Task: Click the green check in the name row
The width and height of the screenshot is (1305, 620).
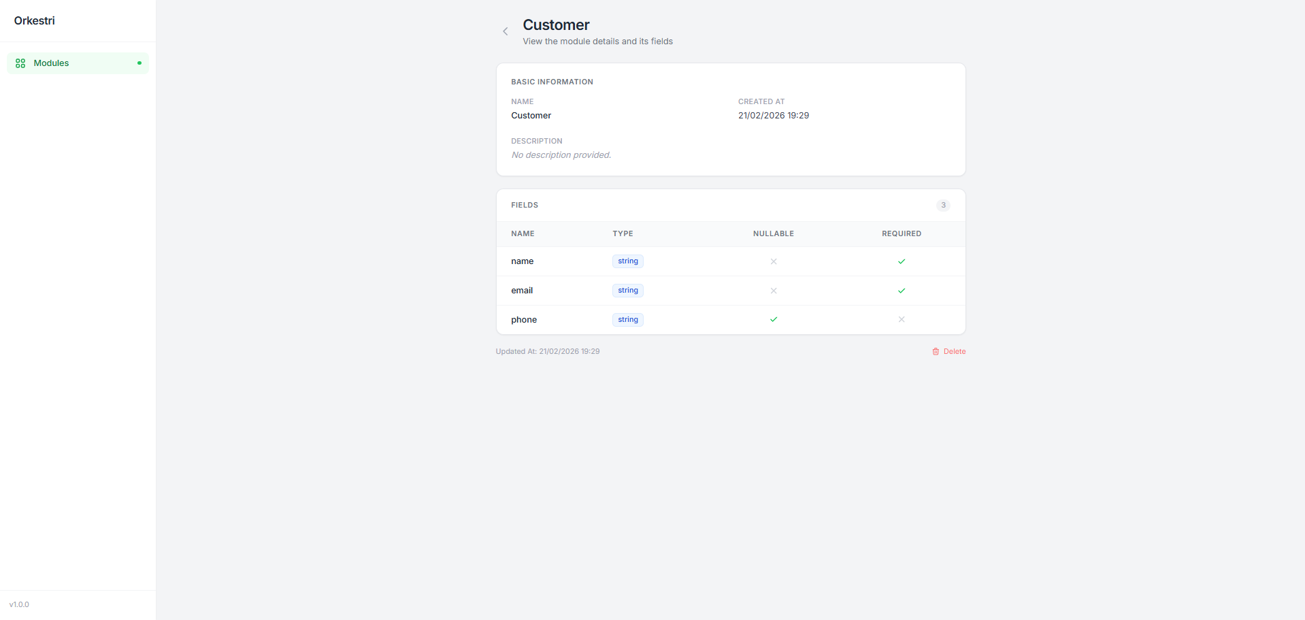Action: (x=902, y=261)
